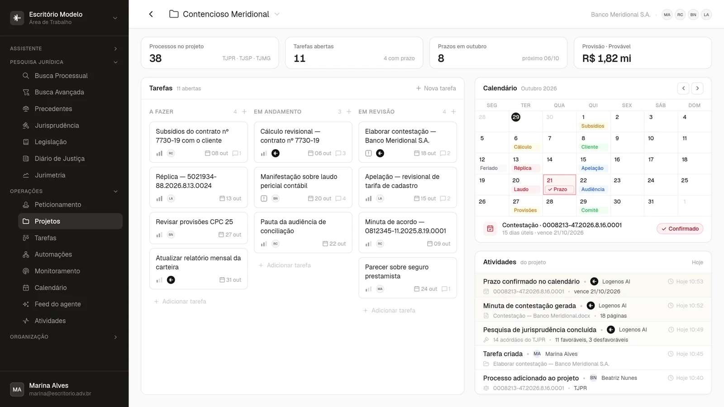Add task with plus in EM ANDAMENTO column

[349, 112]
